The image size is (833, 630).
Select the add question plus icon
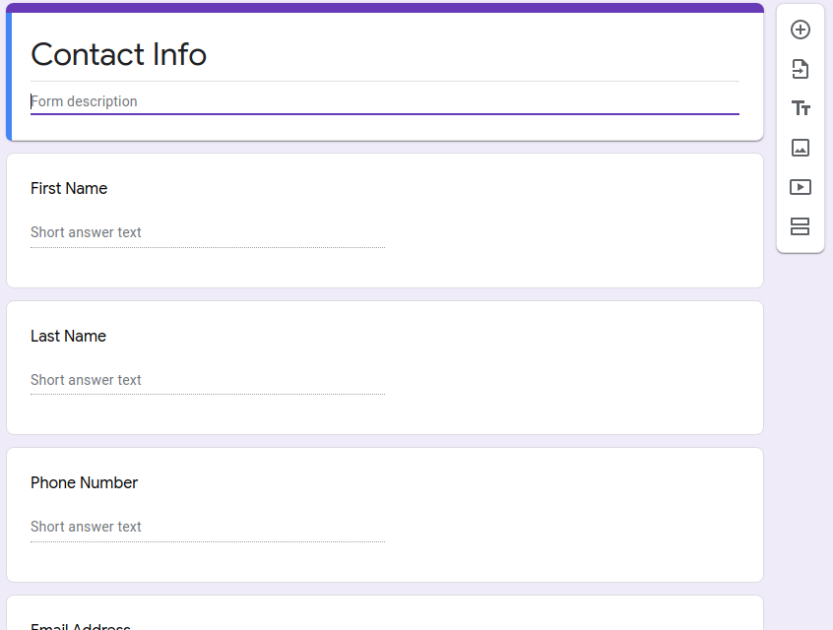[x=800, y=30]
